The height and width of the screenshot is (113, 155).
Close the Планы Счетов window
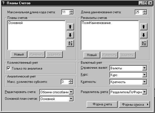pos(150,3)
